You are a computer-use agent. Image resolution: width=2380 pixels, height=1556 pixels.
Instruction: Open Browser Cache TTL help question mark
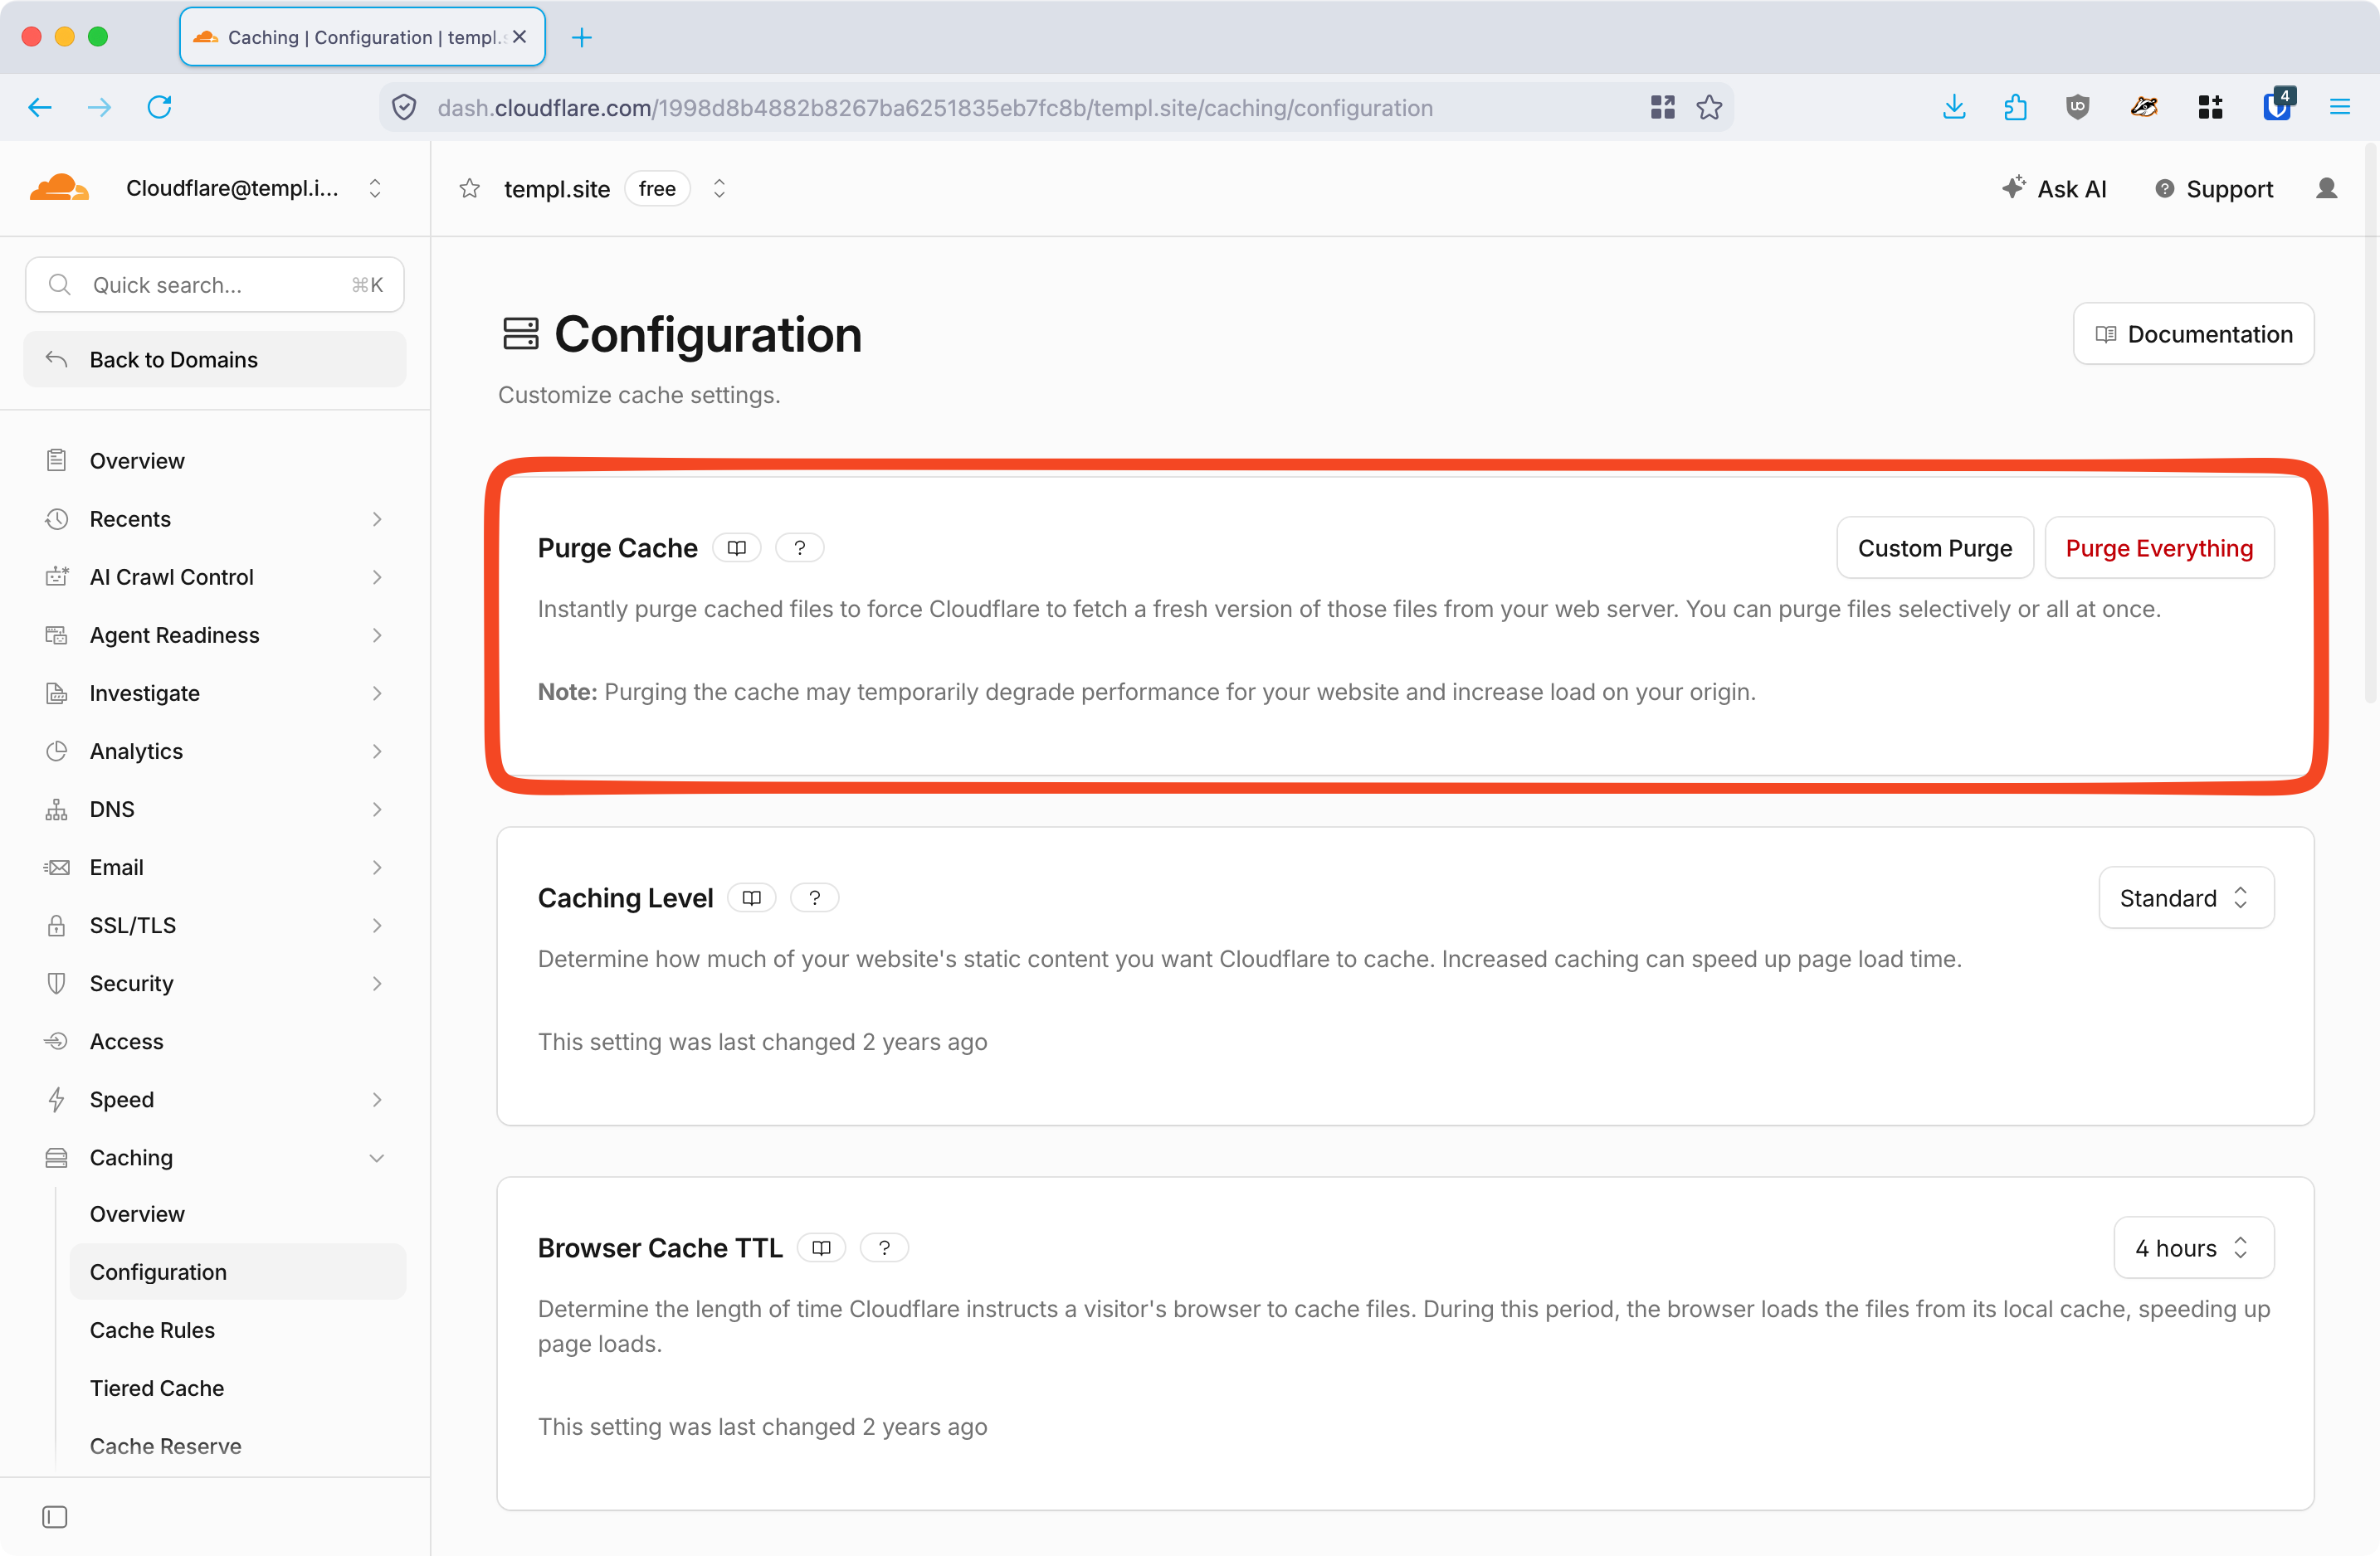pos(885,1247)
